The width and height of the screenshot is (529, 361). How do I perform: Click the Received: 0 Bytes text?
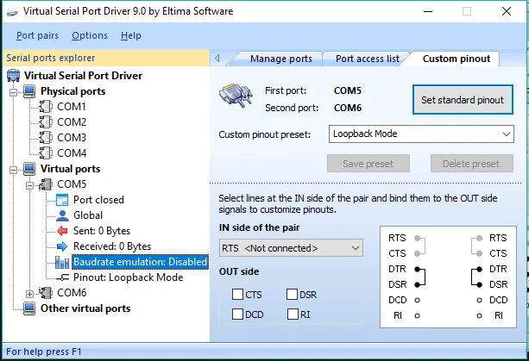pyautogui.click(x=112, y=246)
